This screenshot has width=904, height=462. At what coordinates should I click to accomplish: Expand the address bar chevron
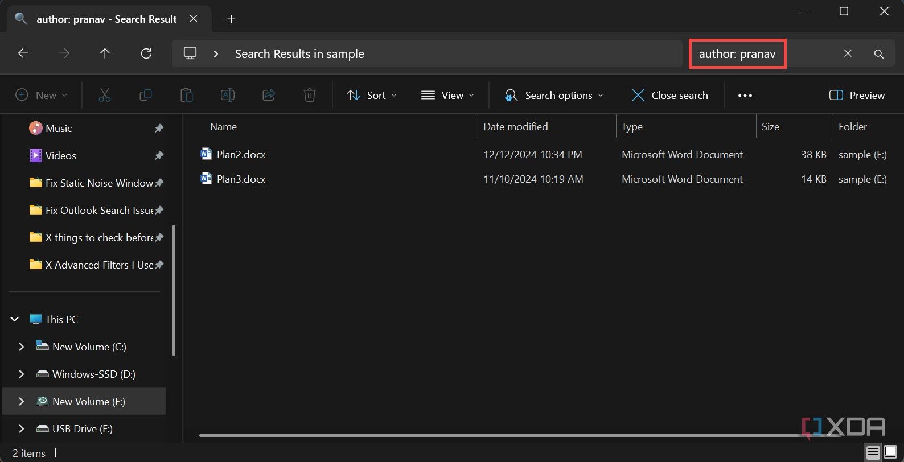pos(216,53)
